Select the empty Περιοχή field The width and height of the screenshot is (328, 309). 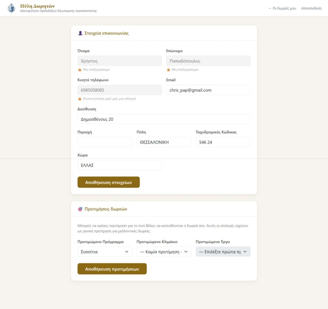coord(105,142)
